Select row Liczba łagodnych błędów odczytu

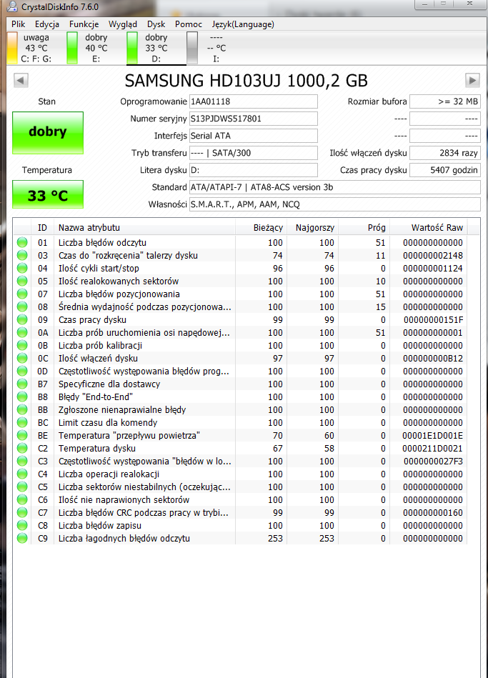[x=240, y=539]
